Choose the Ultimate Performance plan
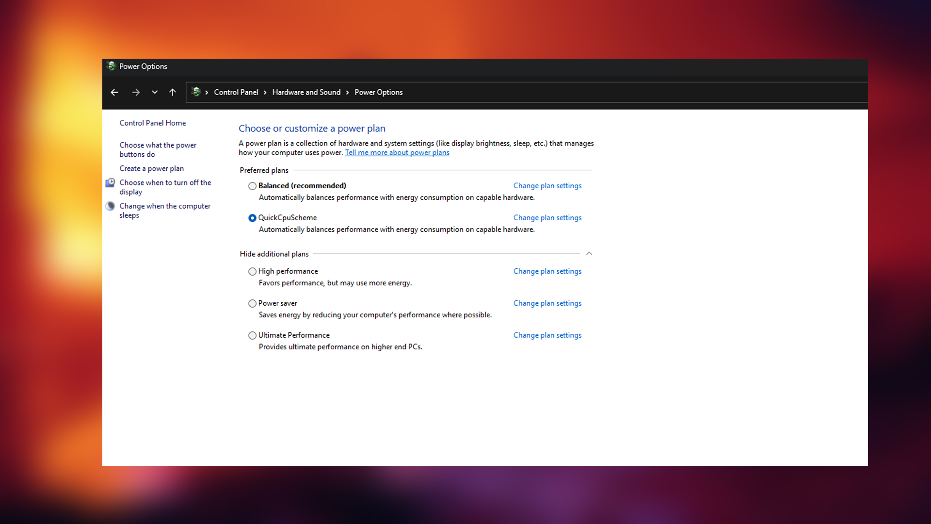This screenshot has height=524, width=931. pyautogui.click(x=252, y=335)
